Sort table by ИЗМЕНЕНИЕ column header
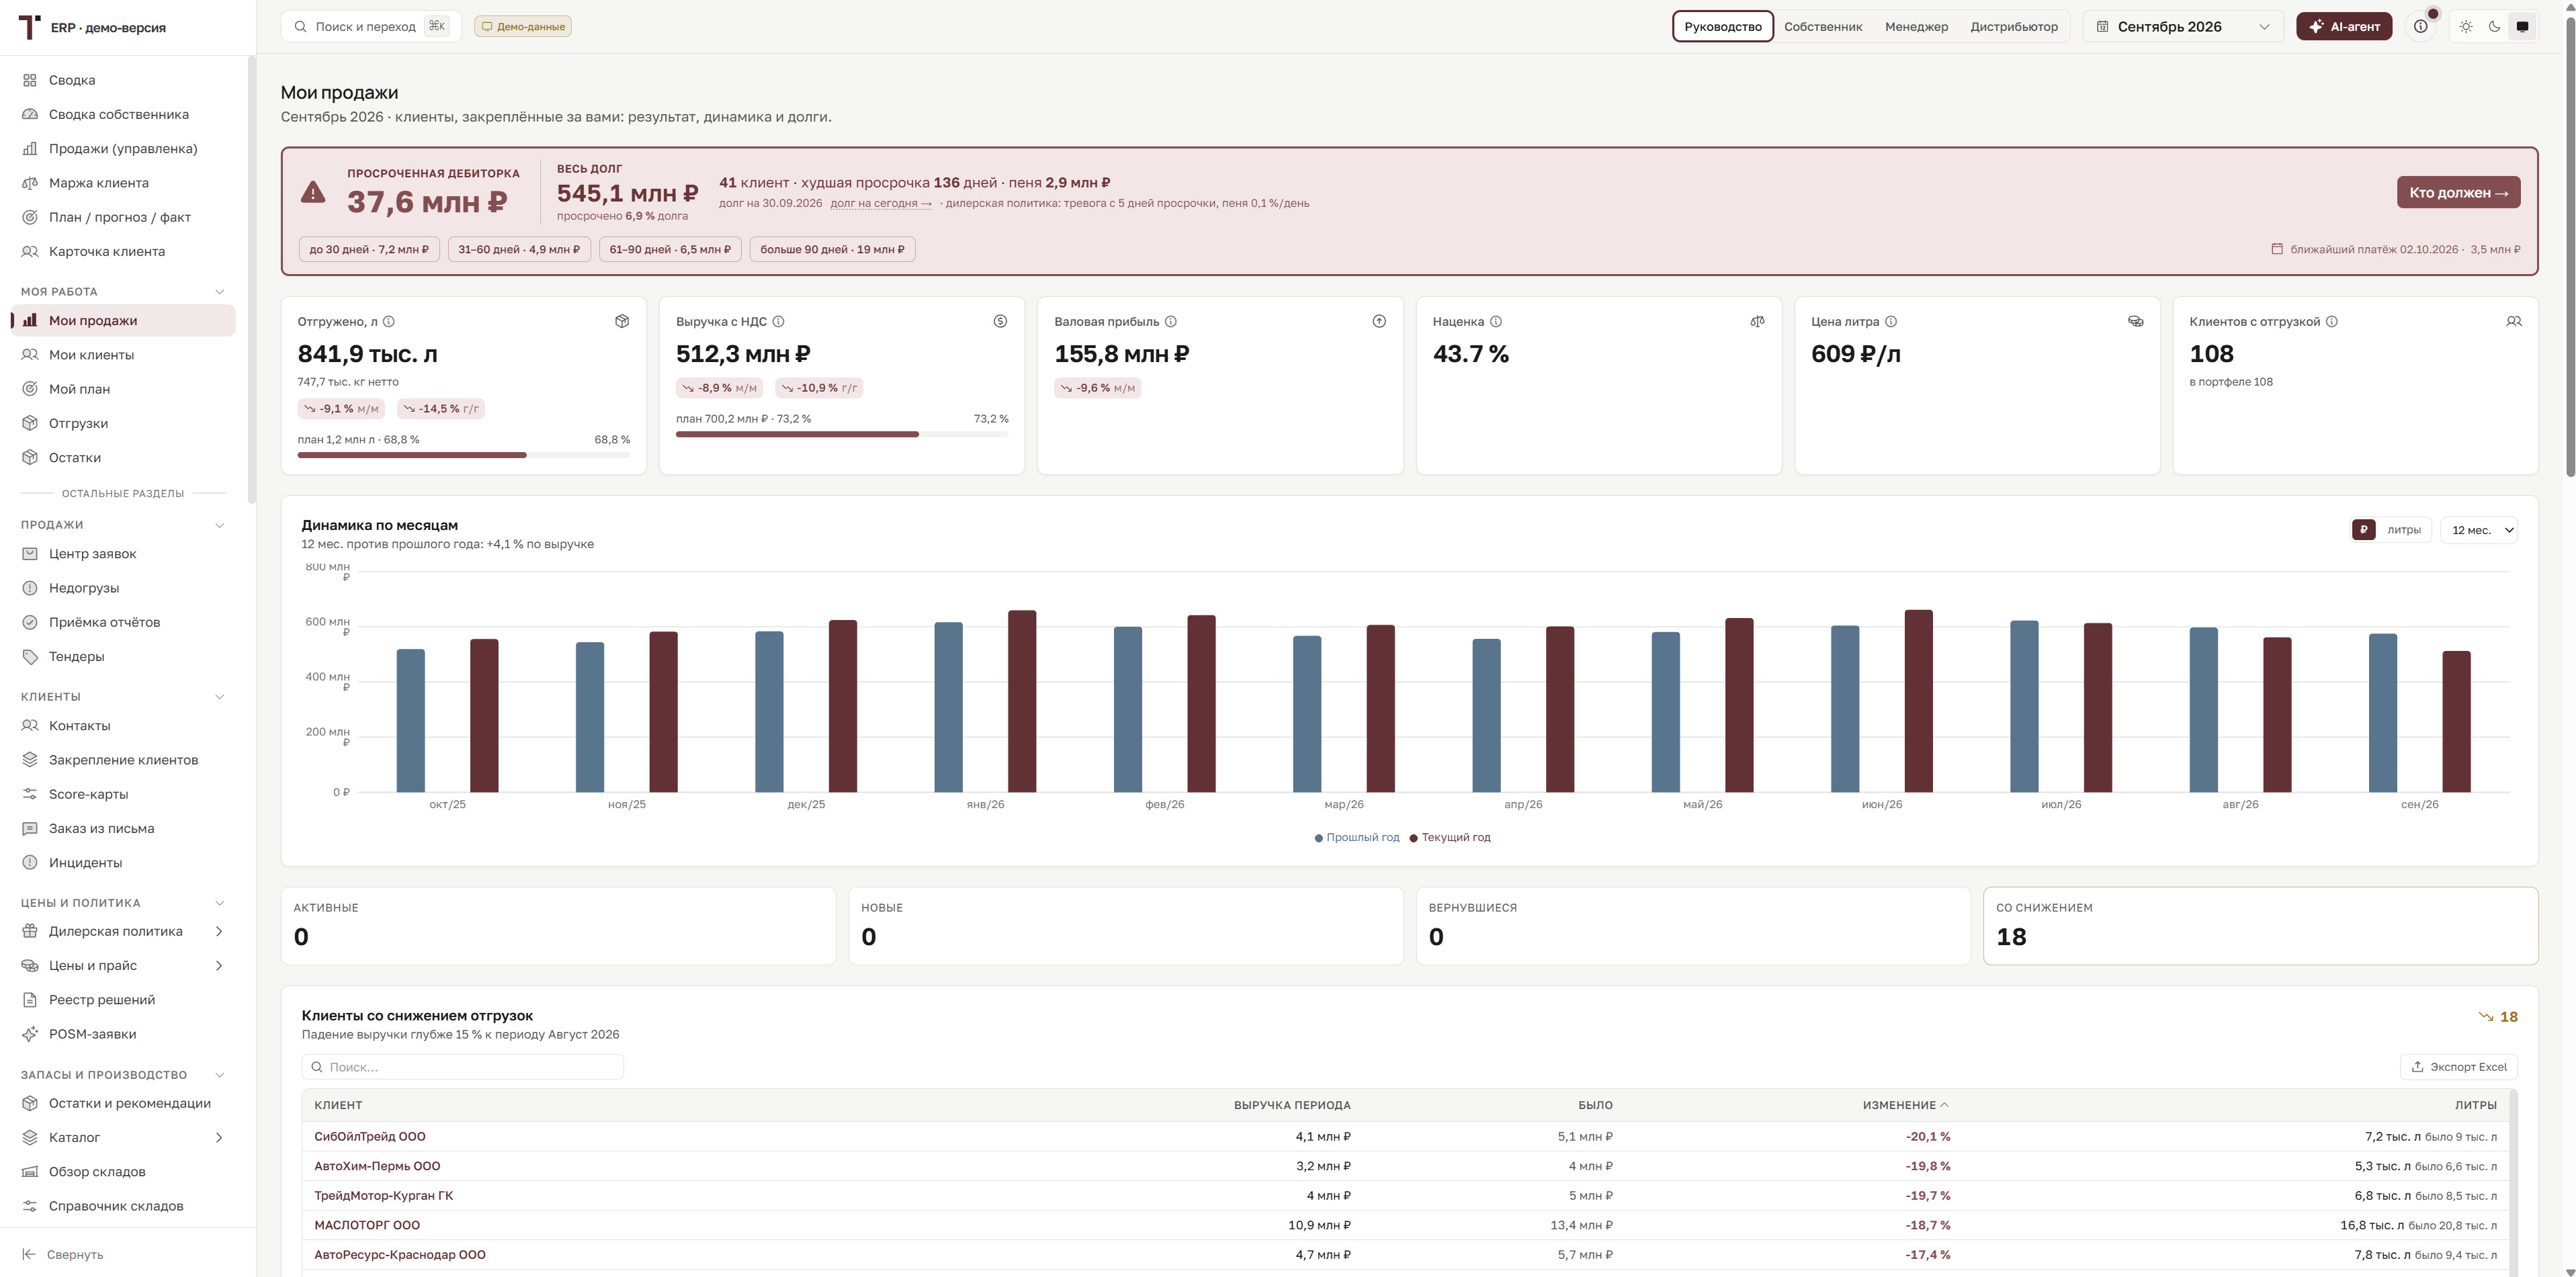 (1905, 1105)
